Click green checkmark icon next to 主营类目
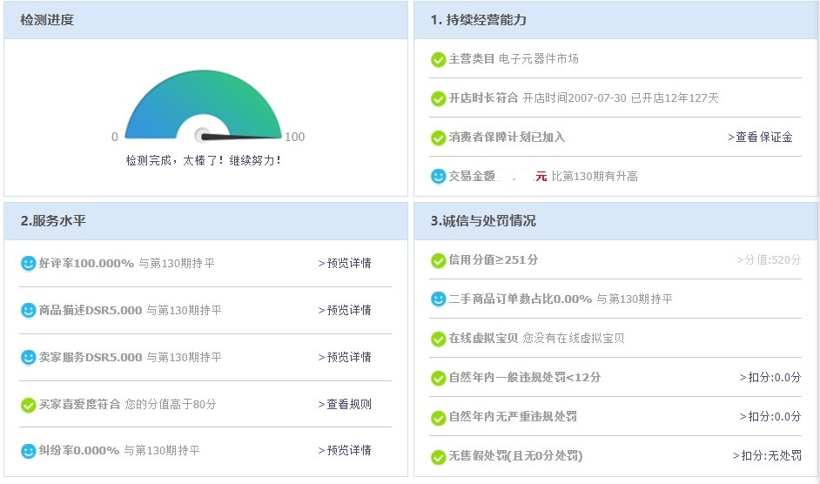Screen dimensions: 820x484 pos(439,59)
